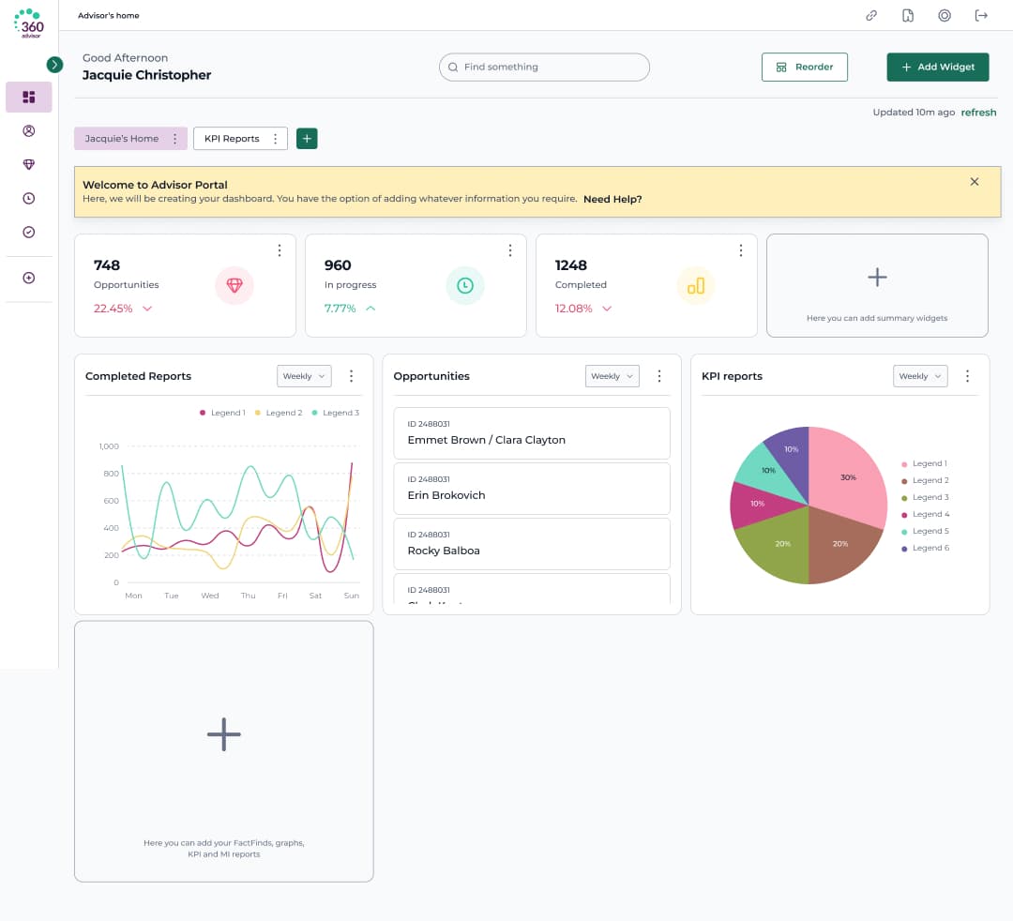Toggle Legend 2 in the KPI reports pie
The height and width of the screenshot is (921, 1013).
click(925, 480)
